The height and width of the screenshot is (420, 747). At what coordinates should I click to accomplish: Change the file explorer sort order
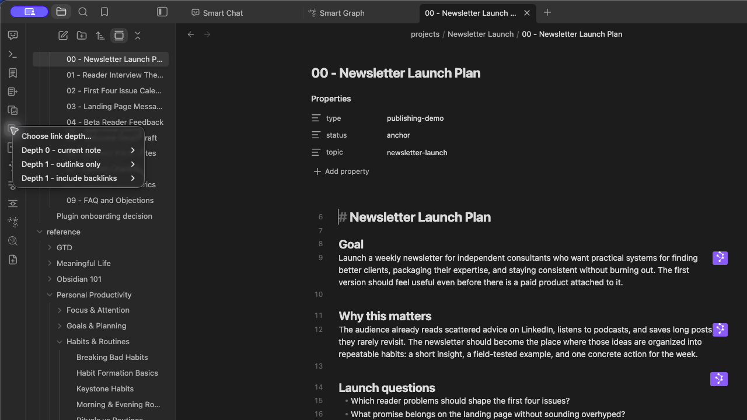[x=100, y=36]
